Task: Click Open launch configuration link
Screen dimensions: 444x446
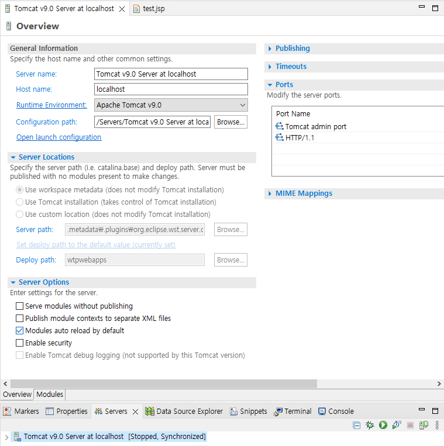Action: point(58,137)
